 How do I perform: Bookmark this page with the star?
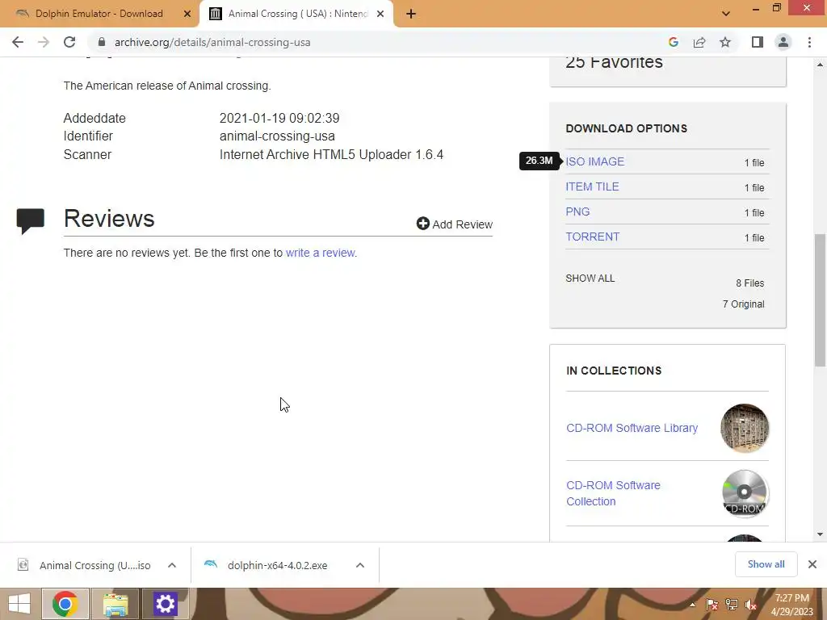coord(725,42)
